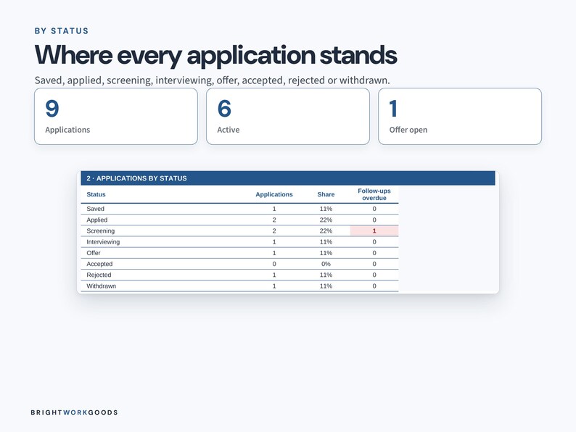
Task: Click the Share column header
Action: [x=326, y=194]
